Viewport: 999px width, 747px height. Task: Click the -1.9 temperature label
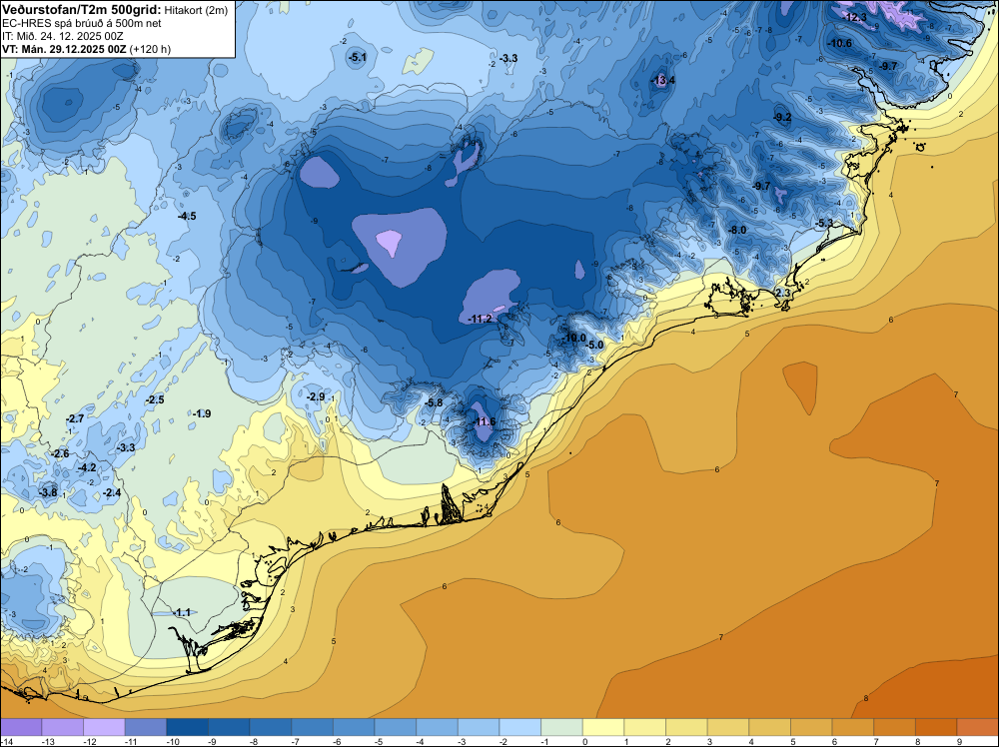pyautogui.click(x=202, y=413)
